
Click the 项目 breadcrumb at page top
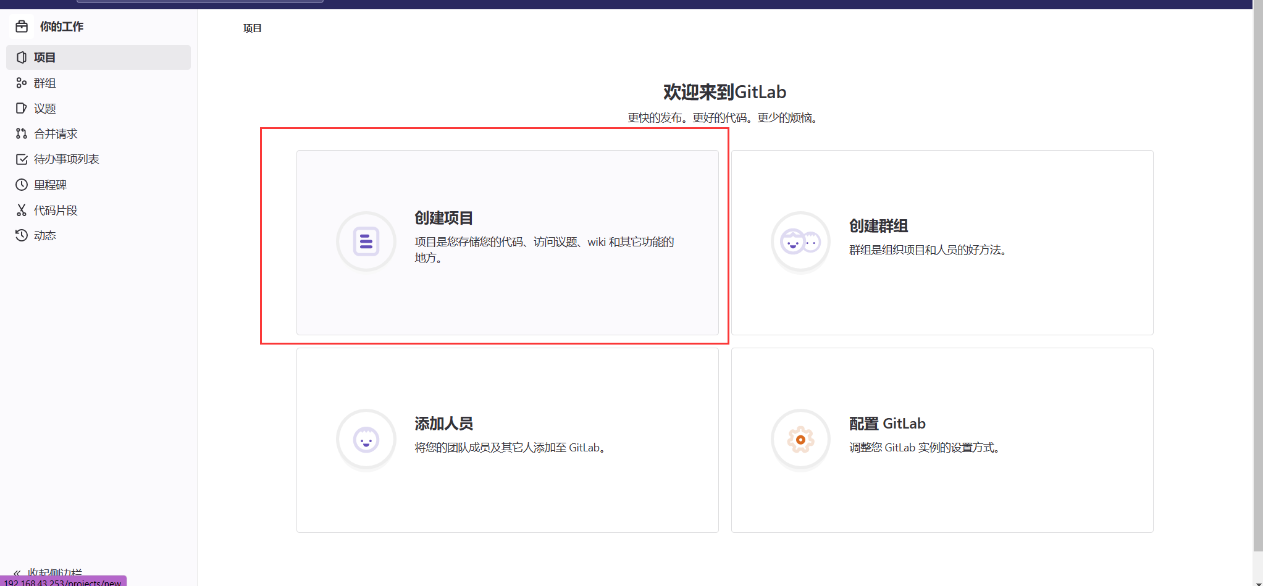coord(252,28)
